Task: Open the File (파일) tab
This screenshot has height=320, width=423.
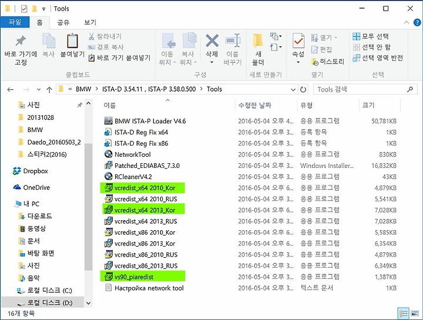Action: tap(15, 22)
